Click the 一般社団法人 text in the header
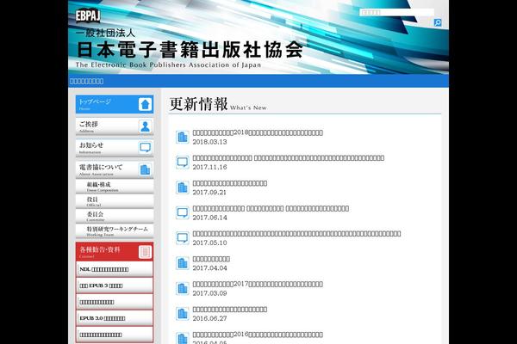The image size is (517, 344). pyautogui.click(x=105, y=33)
